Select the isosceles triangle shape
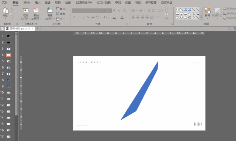 tap(189, 13)
